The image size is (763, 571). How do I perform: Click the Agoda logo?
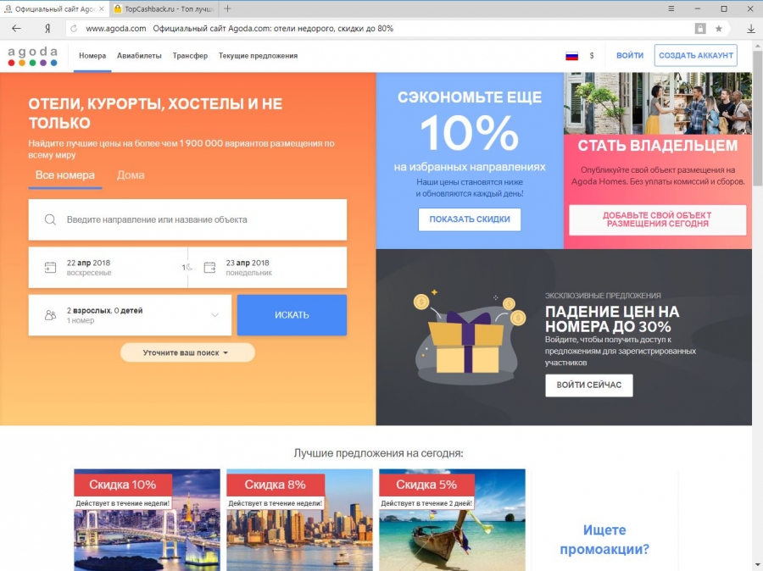click(32, 56)
